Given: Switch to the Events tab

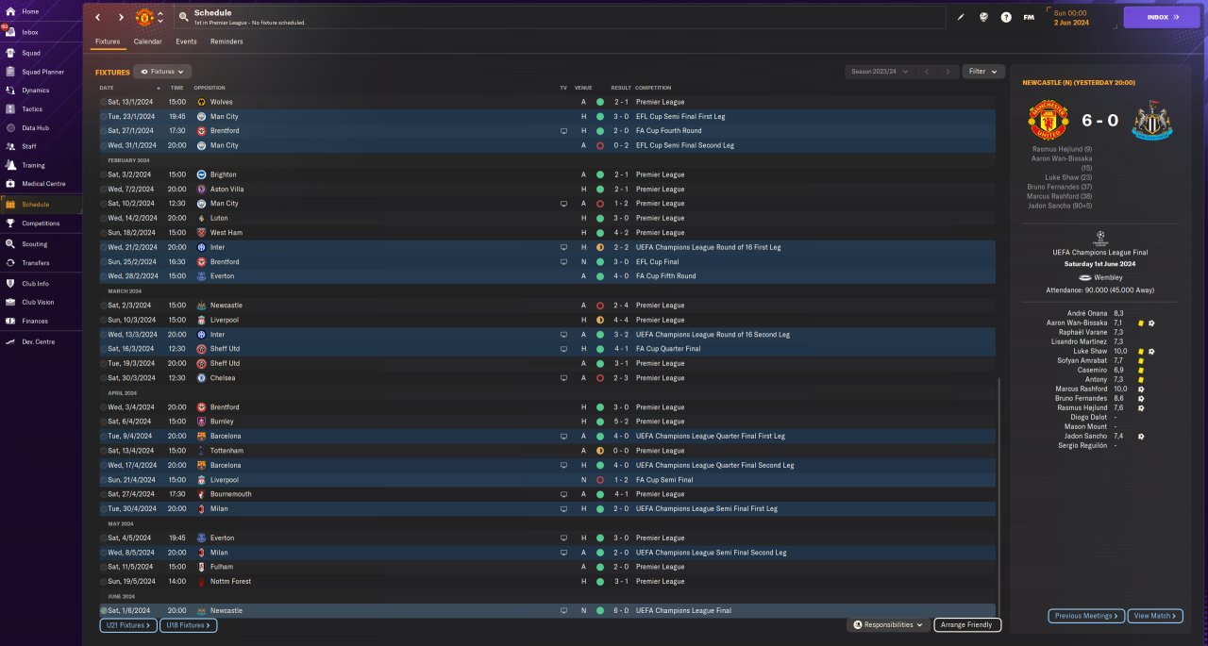Looking at the screenshot, I should tap(186, 41).
